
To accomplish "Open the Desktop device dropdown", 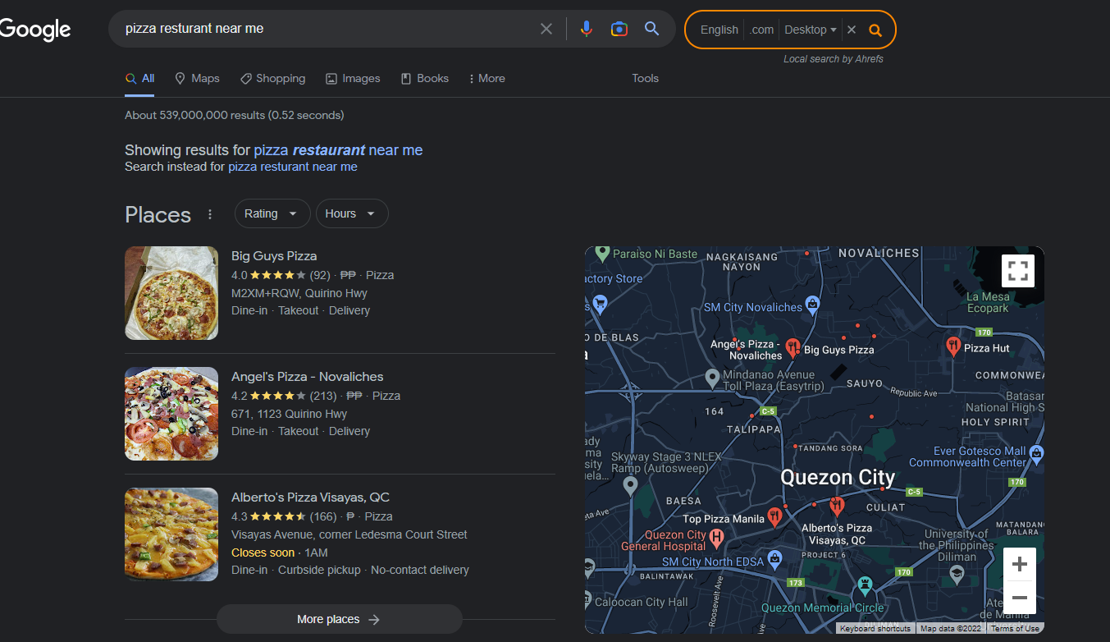I will tap(811, 30).
